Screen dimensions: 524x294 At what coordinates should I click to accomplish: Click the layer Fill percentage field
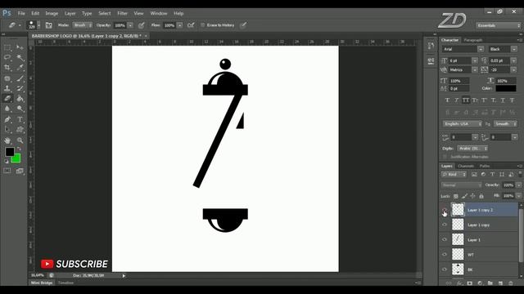click(x=508, y=196)
